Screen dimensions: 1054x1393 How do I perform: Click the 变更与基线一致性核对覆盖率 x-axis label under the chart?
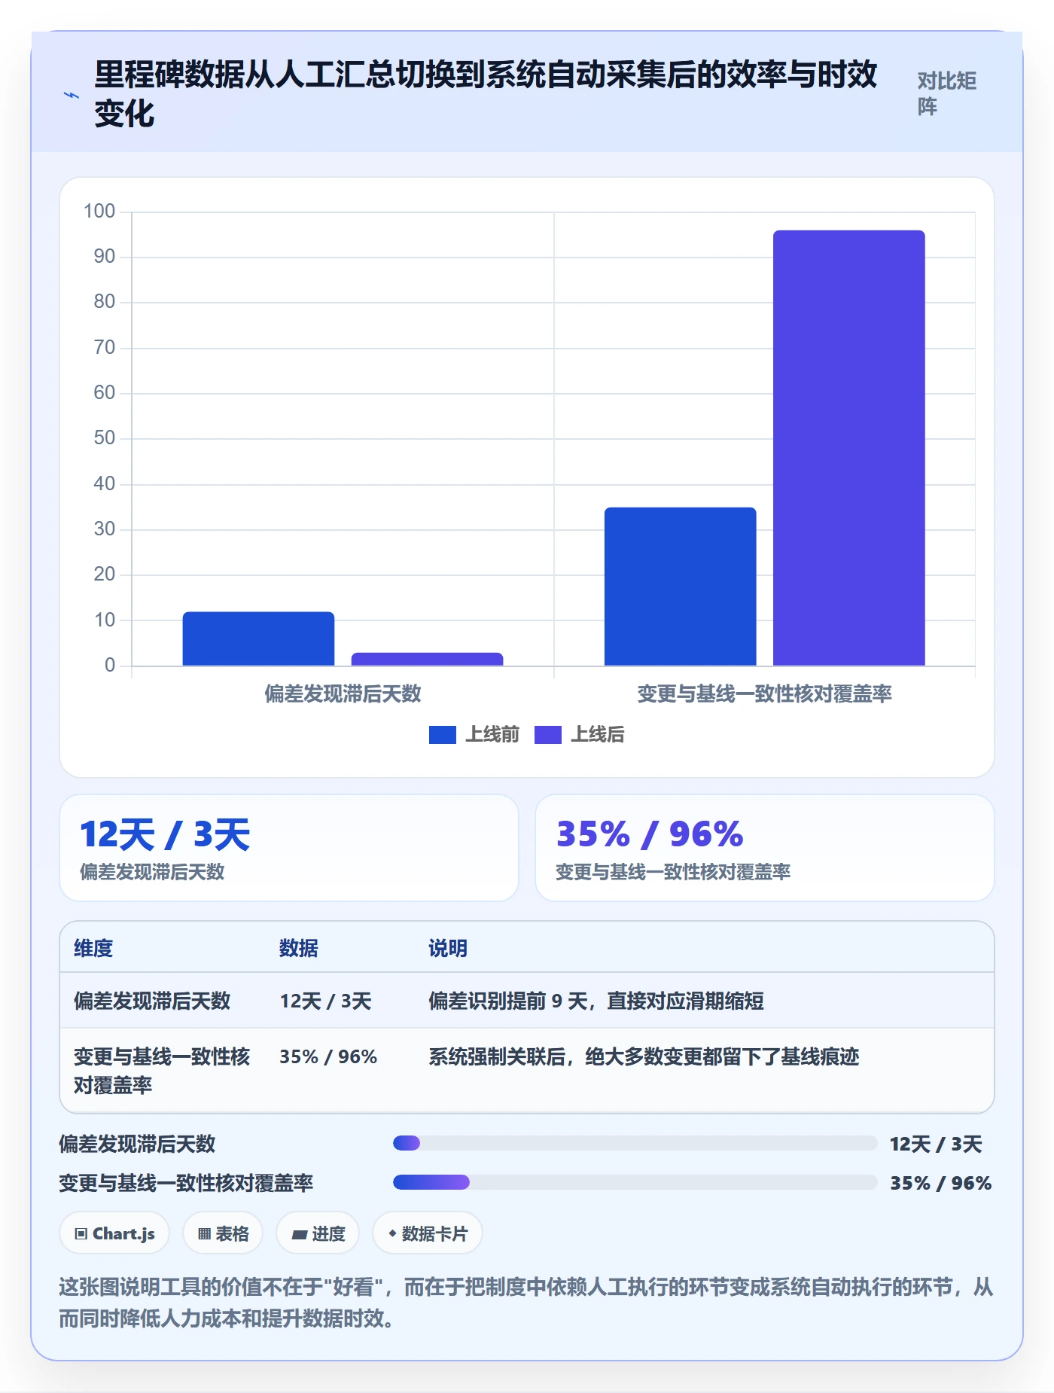[764, 693]
